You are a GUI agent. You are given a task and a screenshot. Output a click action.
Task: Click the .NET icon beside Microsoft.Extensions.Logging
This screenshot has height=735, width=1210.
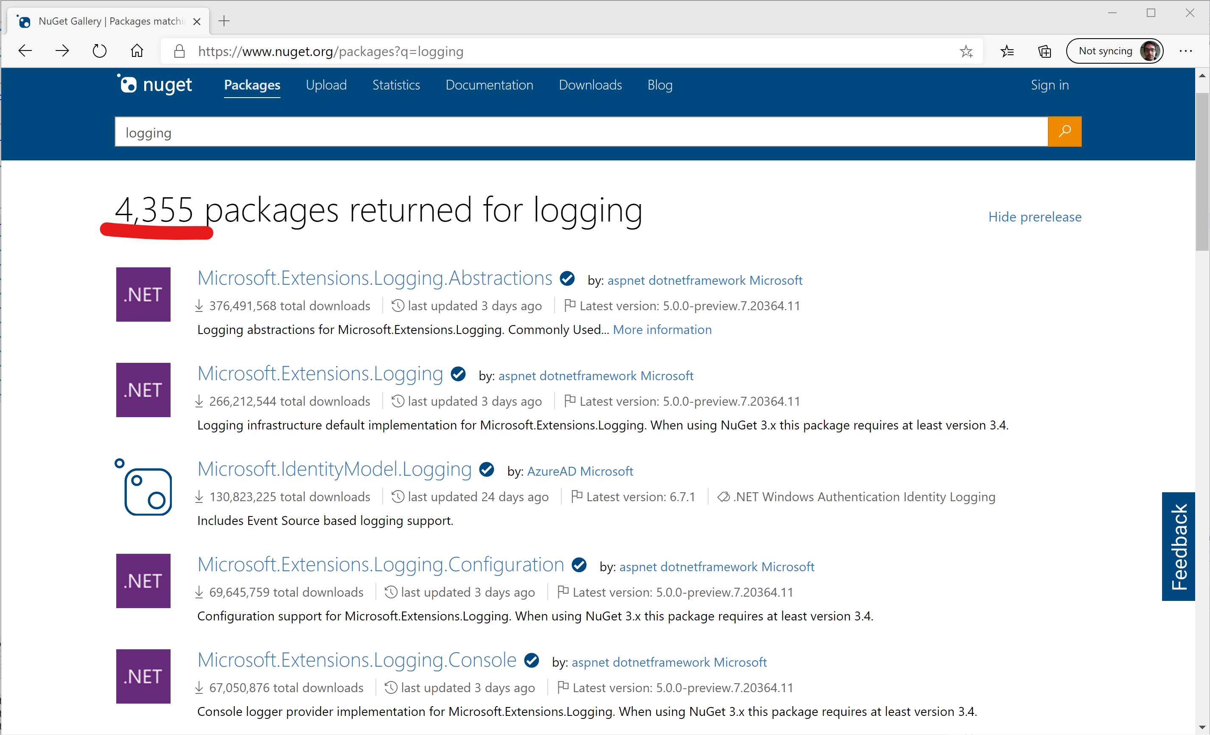(143, 390)
